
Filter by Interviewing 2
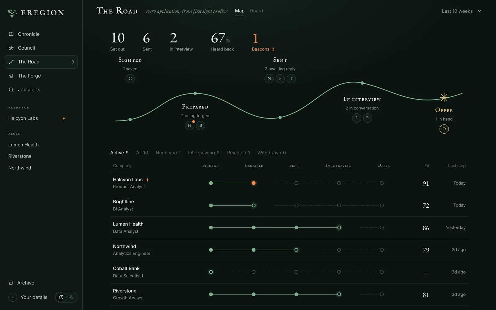click(204, 153)
